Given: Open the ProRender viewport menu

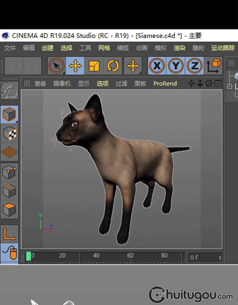Looking at the screenshot, I should click(165, 84).
